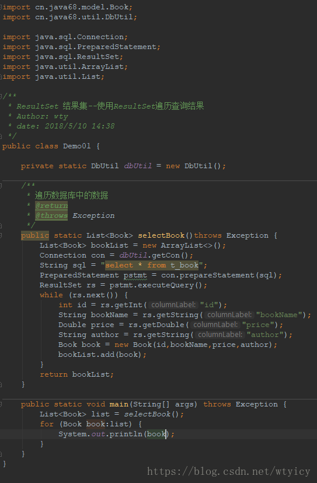Click columnLabel hint before "price"
This screenshot has width=317, height=483.
coord(215,325)
